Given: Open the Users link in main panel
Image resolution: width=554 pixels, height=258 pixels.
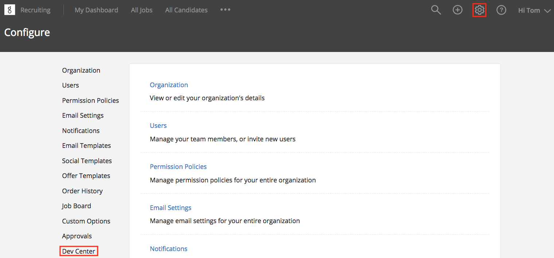Looking at the screenshot, I should 158,125.
